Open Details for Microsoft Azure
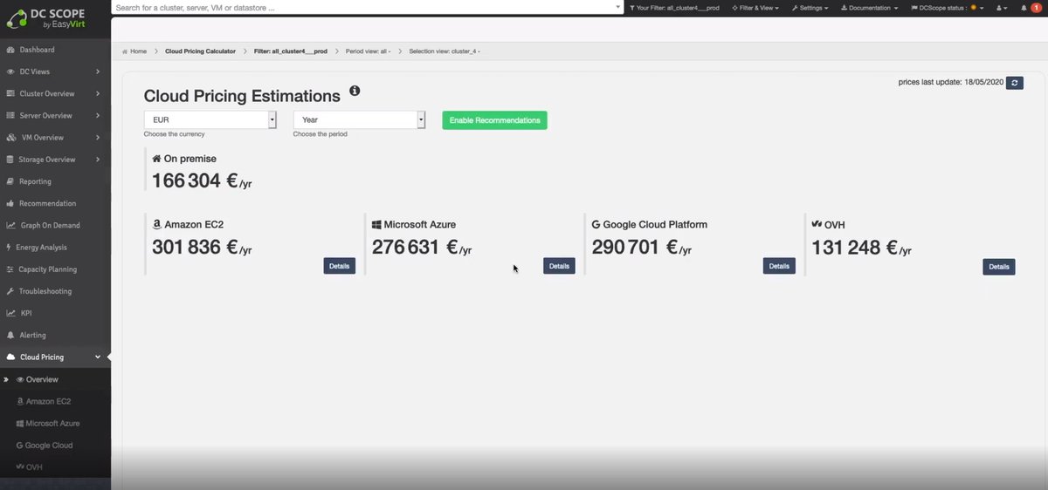Screen dimensions: 1048x490 click(559, 266)
